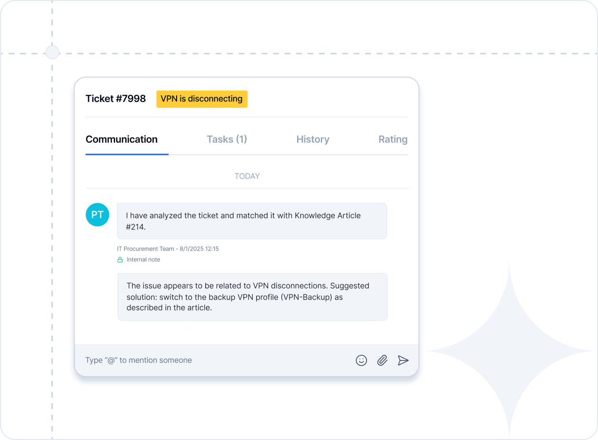Image resolution: width=598 pixels, height=440 pixels.
Task: Click the Internal note label
Action: [x=143, y=260]
